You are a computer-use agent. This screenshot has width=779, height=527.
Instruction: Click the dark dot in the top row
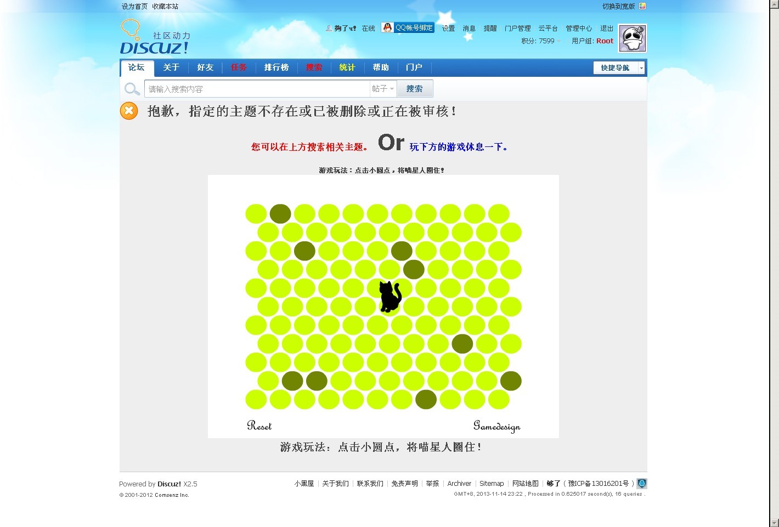280,214
